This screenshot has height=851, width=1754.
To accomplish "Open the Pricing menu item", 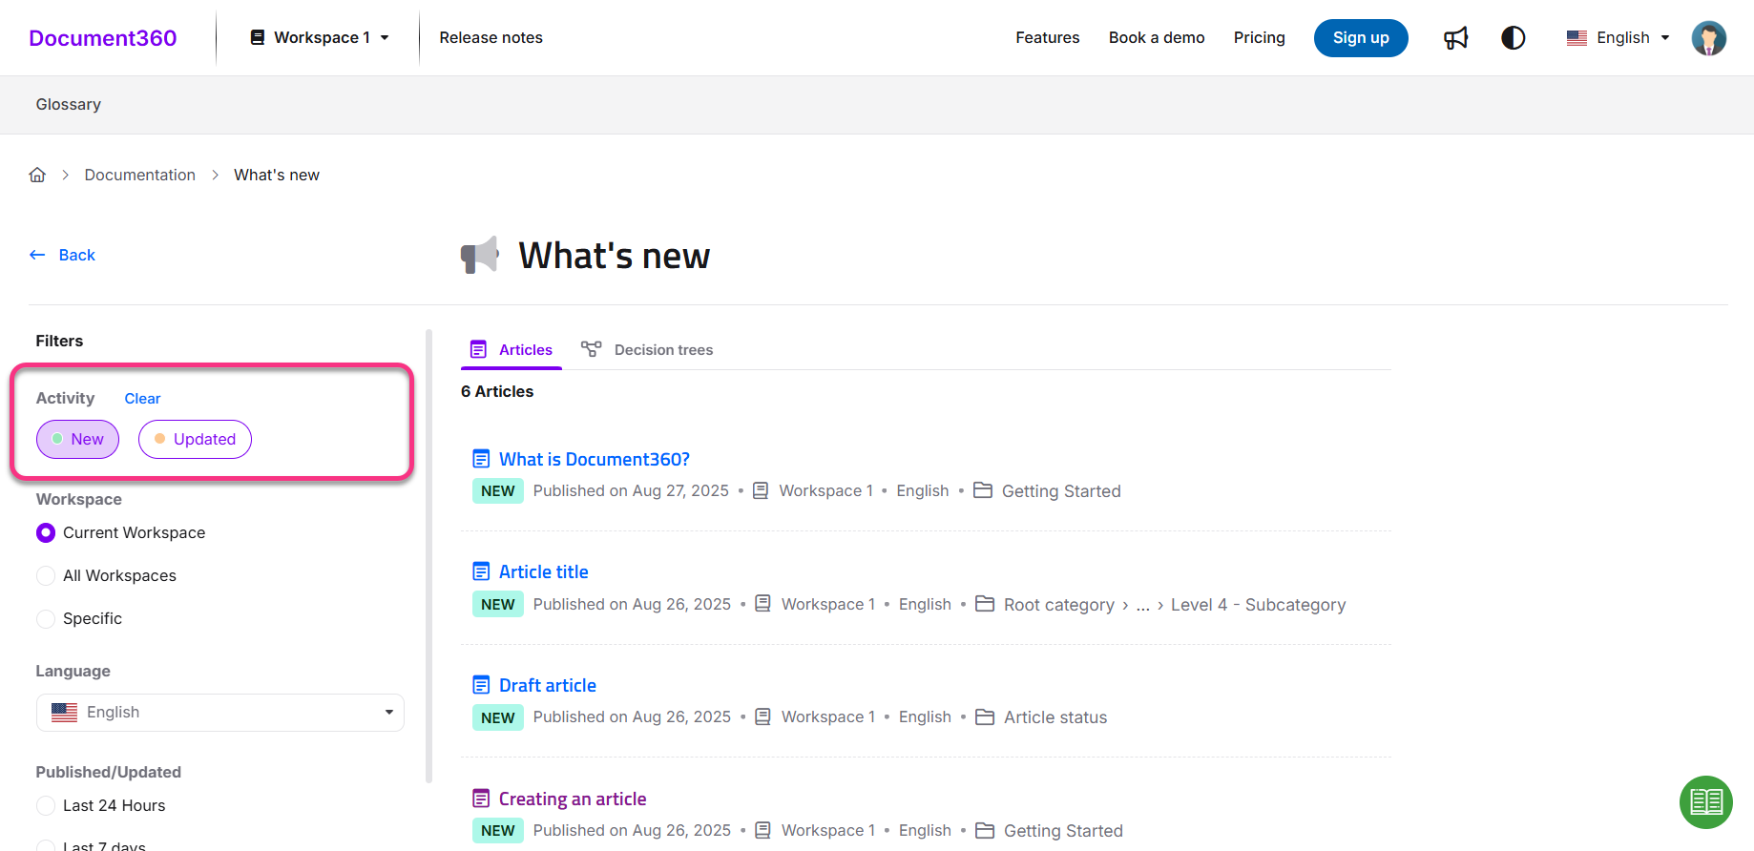I will point(1259,37).
